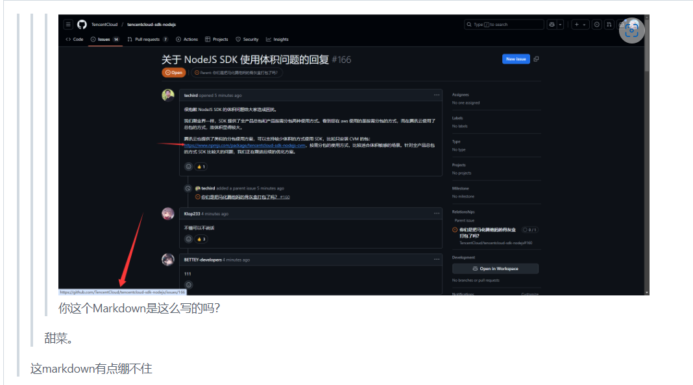Viewport: 693px width, 385px height.
Task: Click the issue number #166 in the title
Action: (342, 60)
